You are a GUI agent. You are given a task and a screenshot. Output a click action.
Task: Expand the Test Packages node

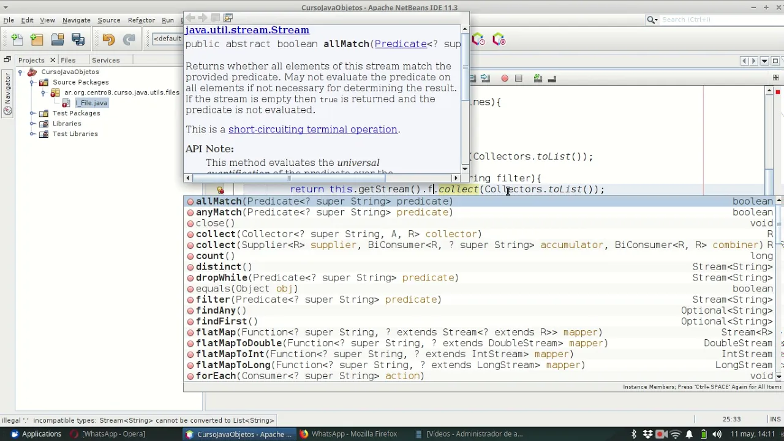32,113
